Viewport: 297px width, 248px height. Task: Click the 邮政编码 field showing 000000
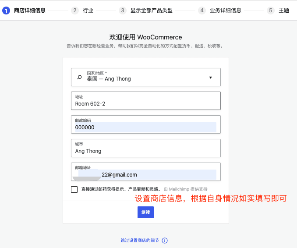pyautogui.click(x=146, y=124)
